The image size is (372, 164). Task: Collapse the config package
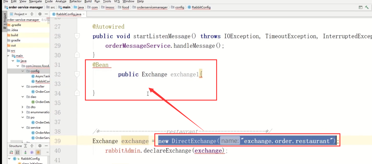click(x=23, y=71)
